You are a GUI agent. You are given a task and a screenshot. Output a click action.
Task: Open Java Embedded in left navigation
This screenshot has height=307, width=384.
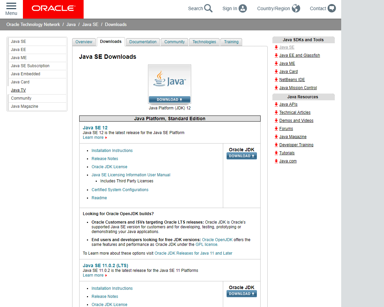click(37, 74)
